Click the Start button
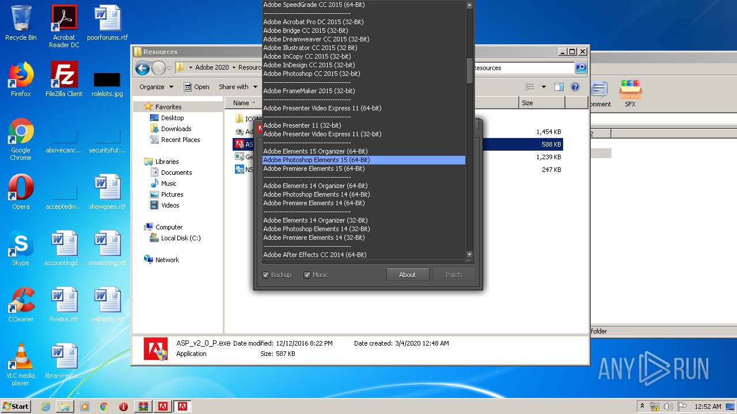Screen dimensions: 737x414 [16, 406]
